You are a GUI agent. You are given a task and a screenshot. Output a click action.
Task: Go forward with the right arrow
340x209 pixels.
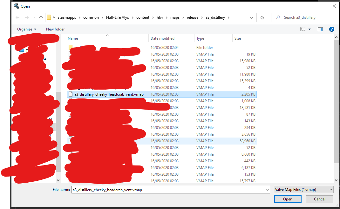27,17
